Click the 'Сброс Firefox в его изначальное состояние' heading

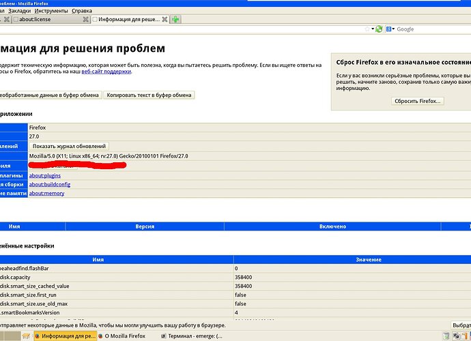(403, 63)
